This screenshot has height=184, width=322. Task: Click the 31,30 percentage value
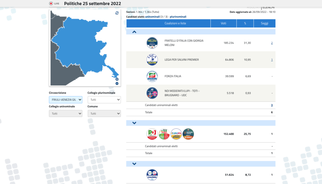pos(247,43)
